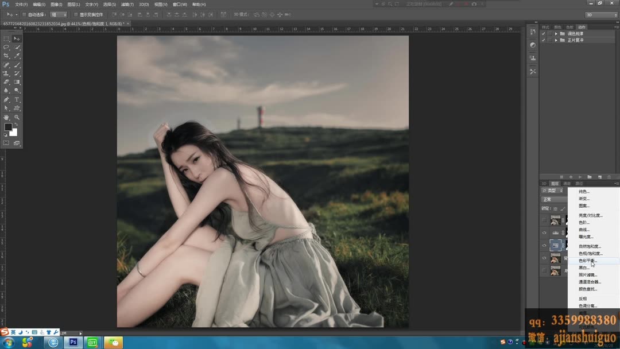Select the Eraser tool
This screenshot has width=620, height=349.
[x=6, y=81]
